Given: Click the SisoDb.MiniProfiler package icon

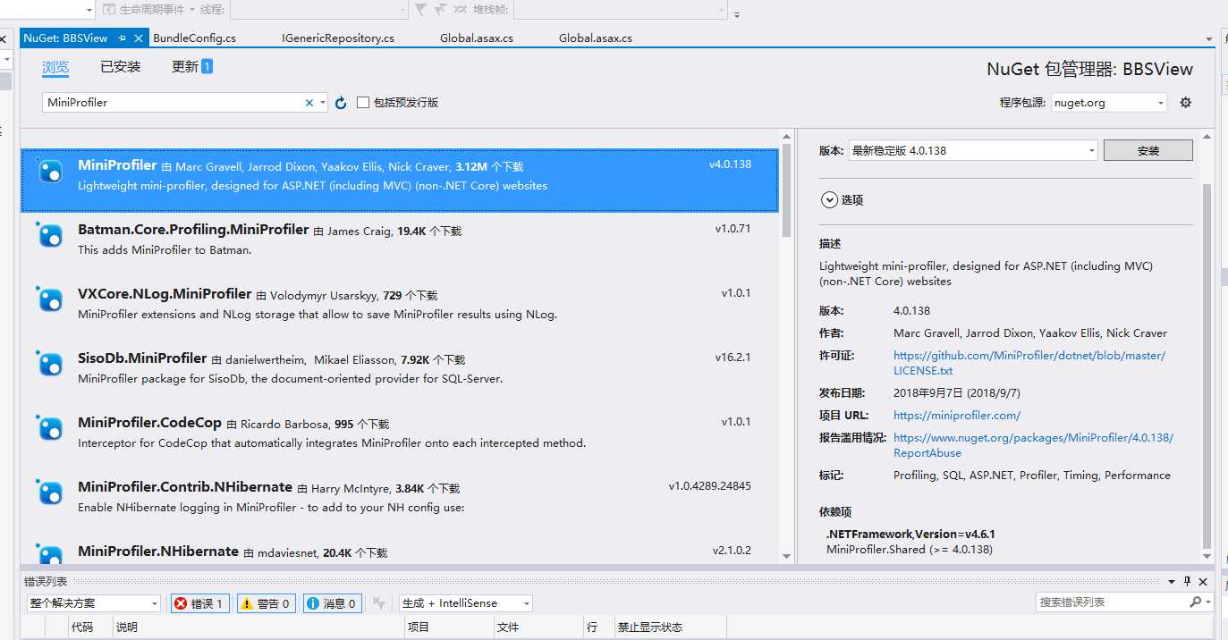Looking at the screenshot, I should [x=50, y=364].
